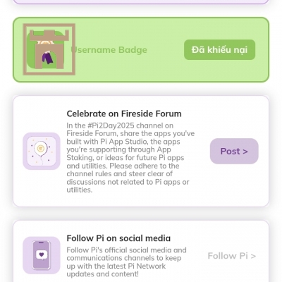Tap the chevron after Follow Pi

coord(253,256)
